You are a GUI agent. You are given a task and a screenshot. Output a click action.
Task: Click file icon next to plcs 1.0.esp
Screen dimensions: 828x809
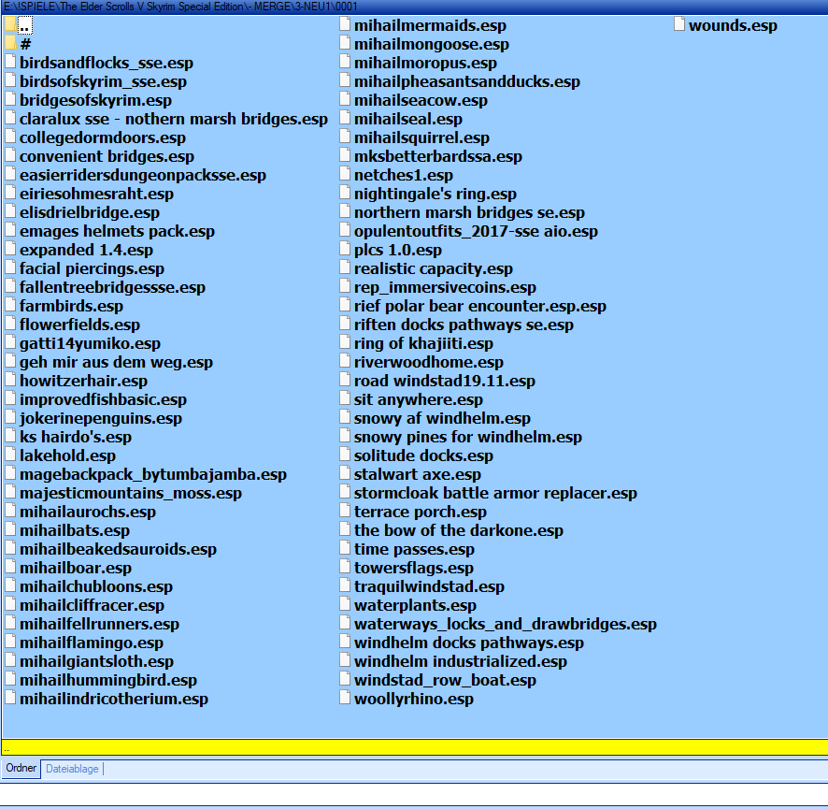point(345,249)
